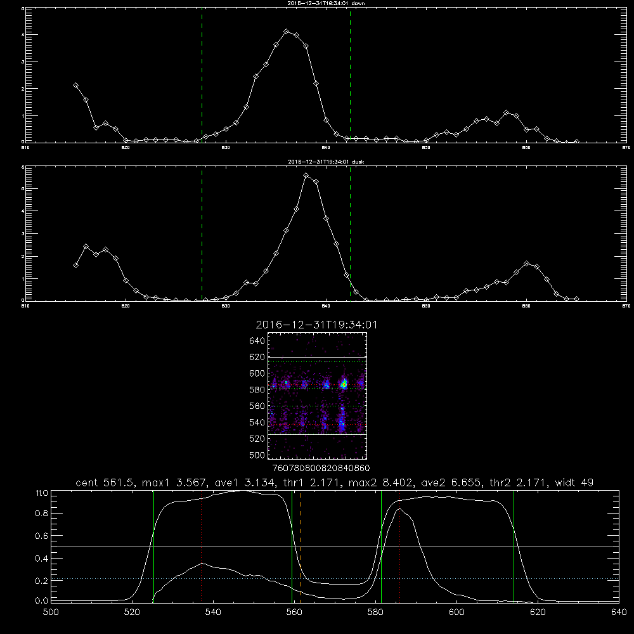Click the 'cent 561.5' statistics line
This screenshot has width=634, height=634.
coord(334,482)
